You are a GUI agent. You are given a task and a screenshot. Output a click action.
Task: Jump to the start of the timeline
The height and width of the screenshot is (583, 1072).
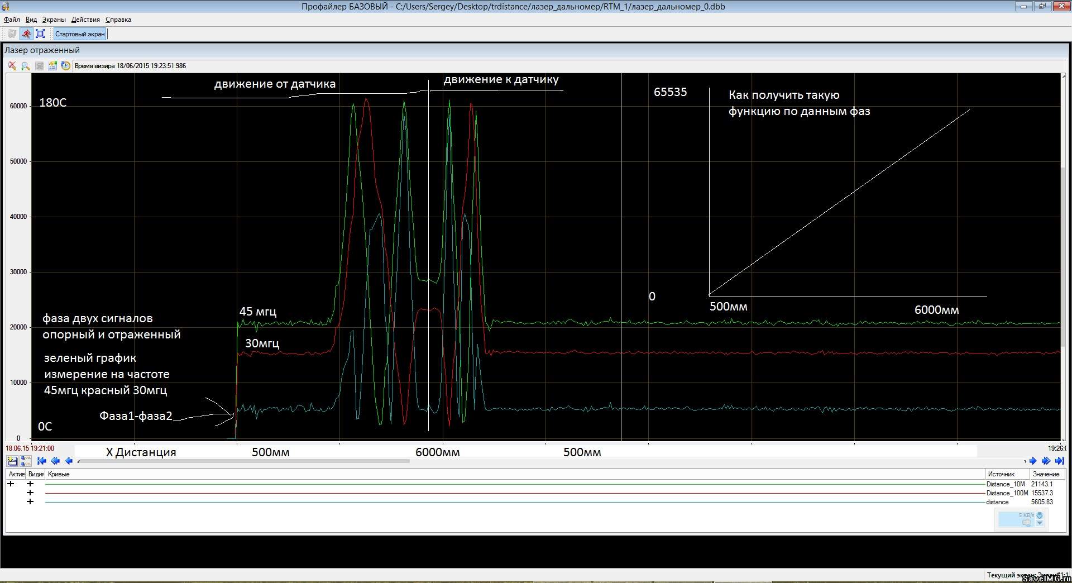pyautogui.click(x=41, y=461)
